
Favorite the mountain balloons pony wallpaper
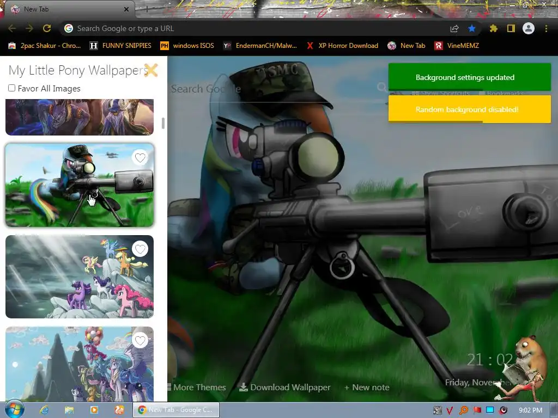[x=140, y=341]
